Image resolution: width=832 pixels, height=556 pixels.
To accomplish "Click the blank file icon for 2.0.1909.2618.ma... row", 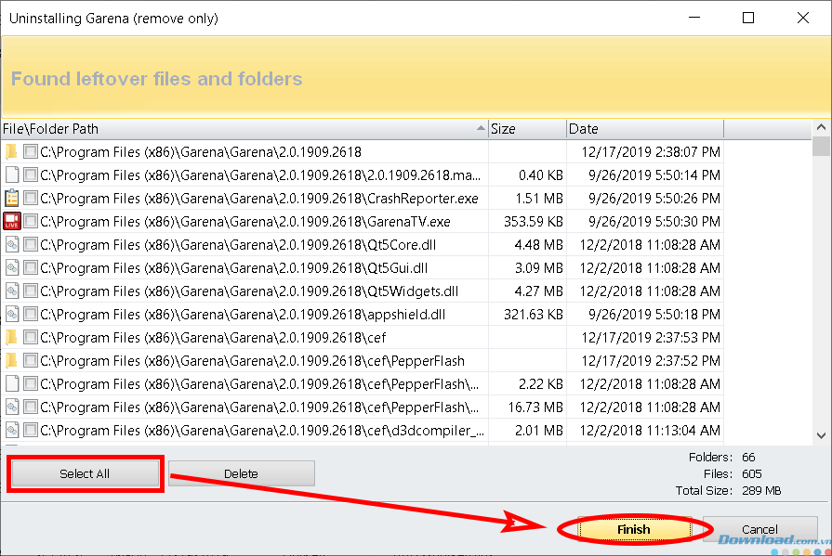I will 11,175.
